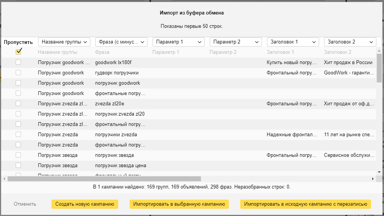Click the horizontal scrollbar right arrow
384x216 pixels.
point(373,179)
